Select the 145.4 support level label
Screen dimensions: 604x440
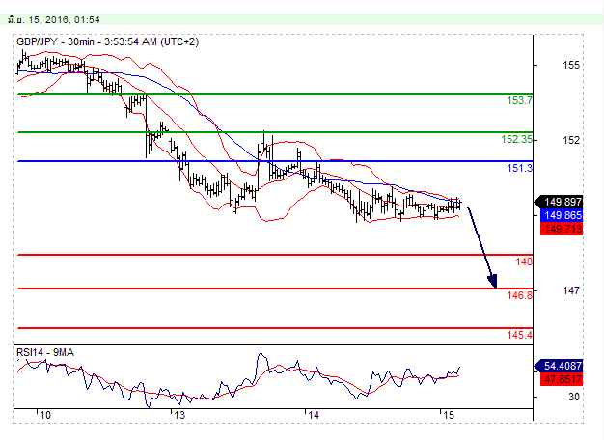(520, 335)
